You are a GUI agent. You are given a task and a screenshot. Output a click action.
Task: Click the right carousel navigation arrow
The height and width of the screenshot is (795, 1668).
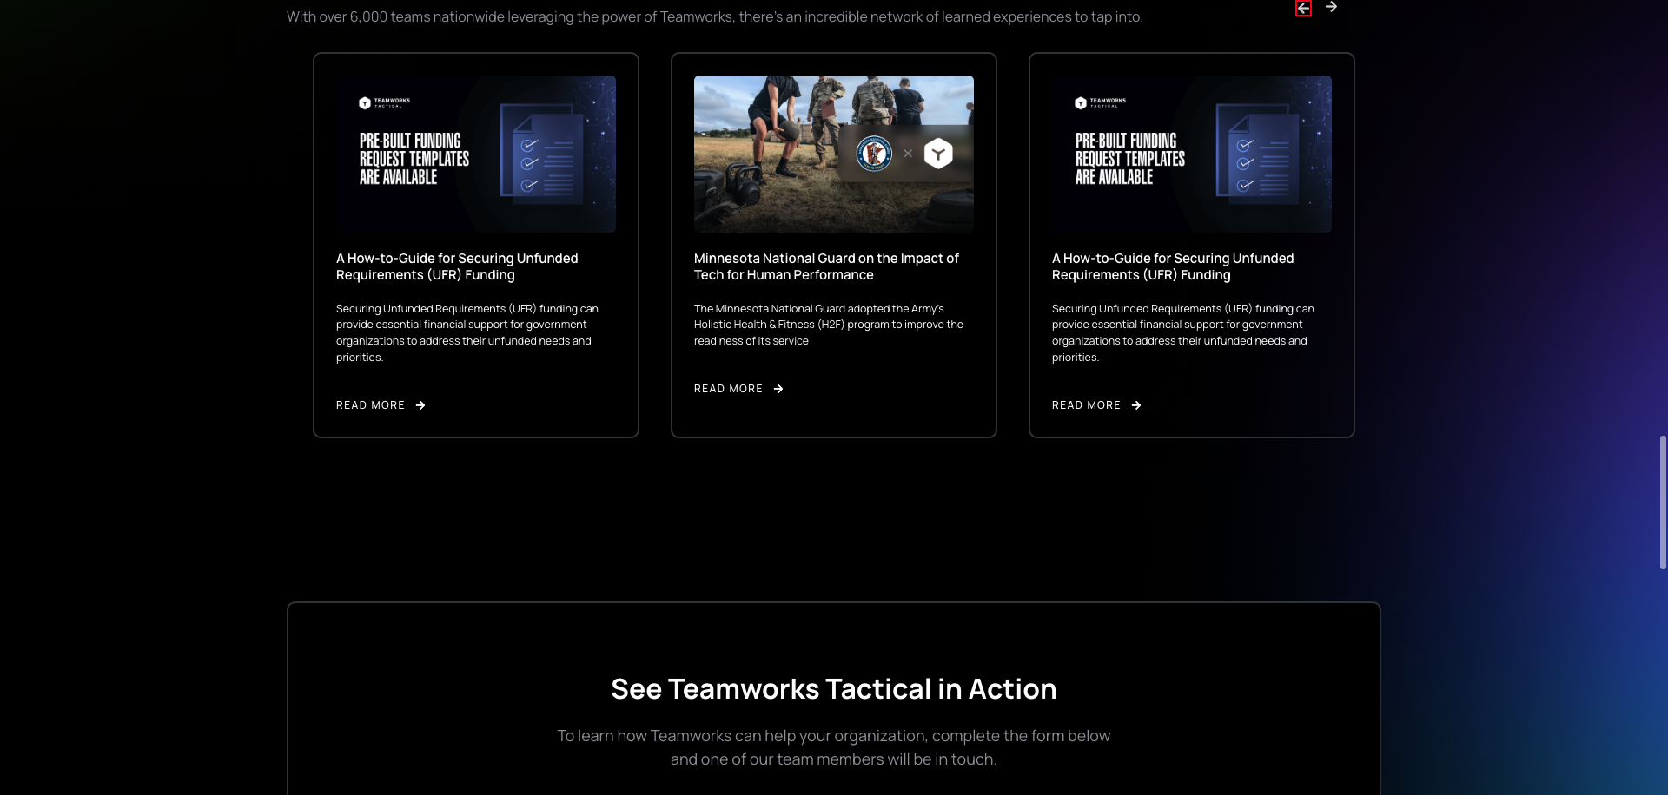(1332, 8)
